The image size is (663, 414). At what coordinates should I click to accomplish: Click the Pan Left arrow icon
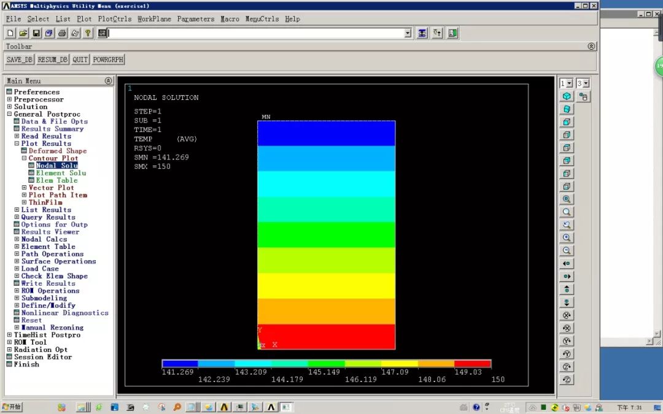coord(566,264)
